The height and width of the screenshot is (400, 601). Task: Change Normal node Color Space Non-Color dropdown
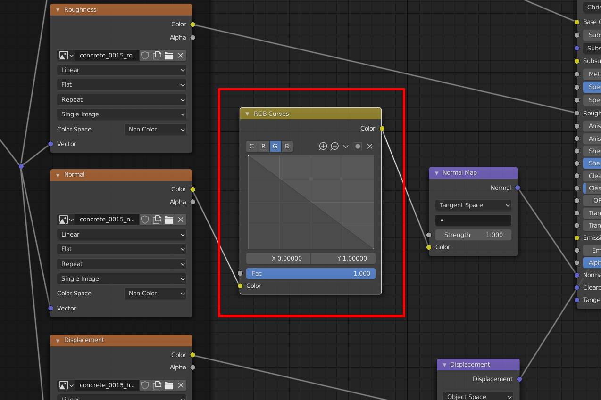tap(155, 294)
